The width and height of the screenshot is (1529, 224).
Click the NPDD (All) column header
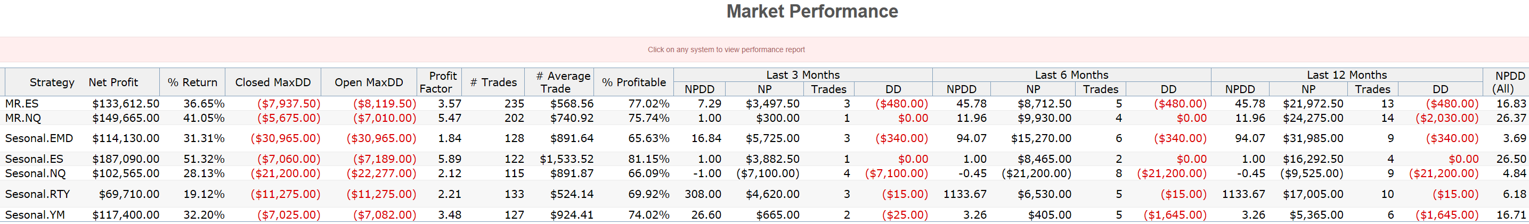(1504, 82)
